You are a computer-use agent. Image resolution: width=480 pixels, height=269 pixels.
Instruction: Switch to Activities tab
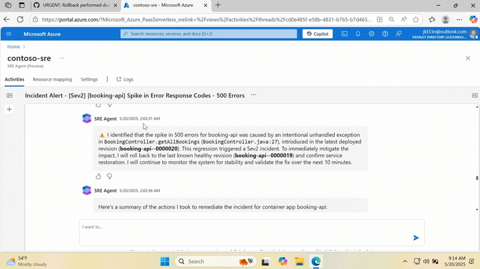pyautogui.click(x=15, y=79)
